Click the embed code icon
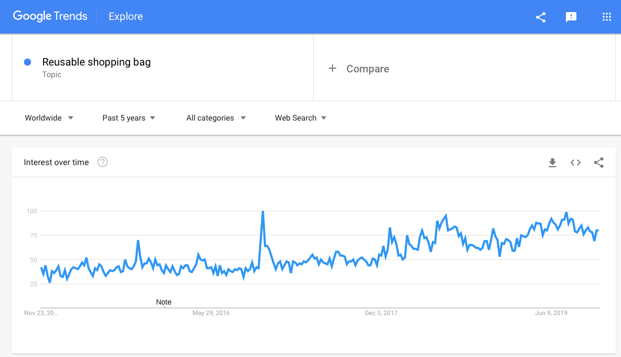The height and width of the screenshot is (357, 621). [x=575, y=163]
